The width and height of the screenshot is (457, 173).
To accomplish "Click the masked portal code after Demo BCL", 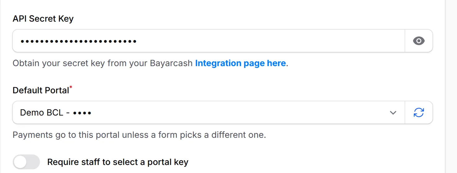I will tap(82, 113).
